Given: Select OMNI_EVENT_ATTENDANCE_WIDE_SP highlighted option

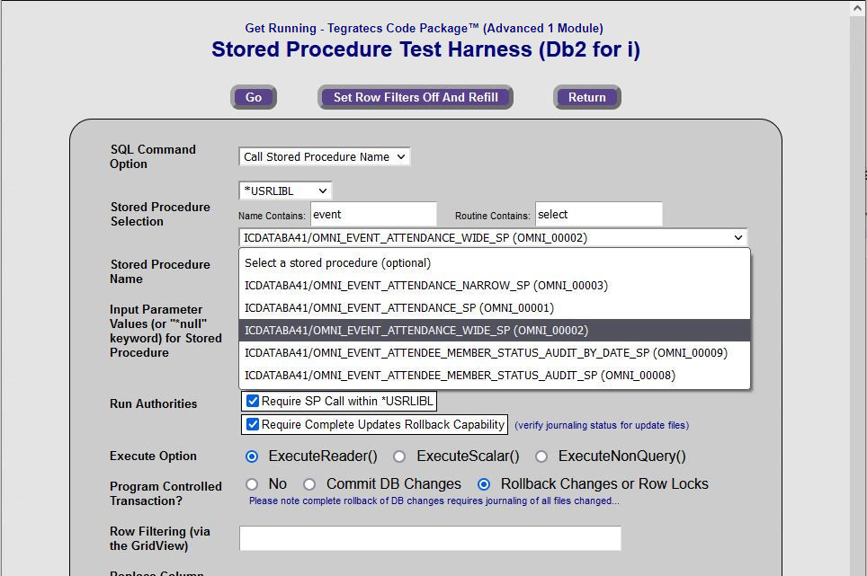Looking at the screenshot, I should [416, 331].
